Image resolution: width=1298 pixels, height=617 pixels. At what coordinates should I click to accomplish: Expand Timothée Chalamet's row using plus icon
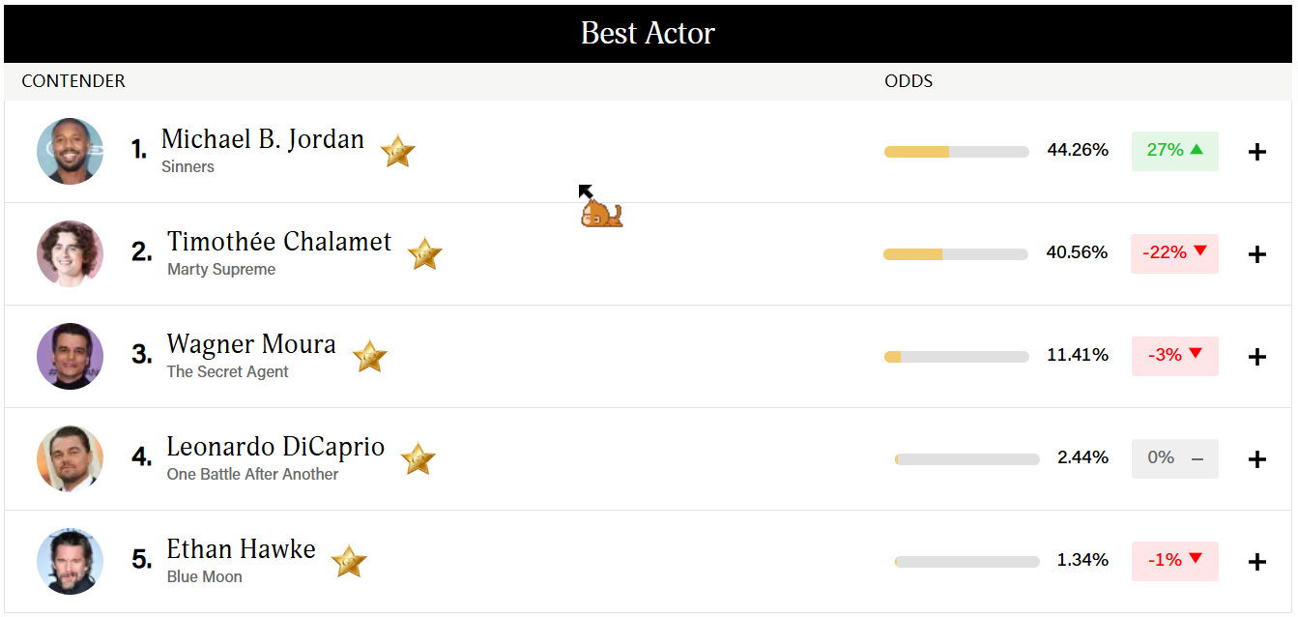pos(1256,254)
